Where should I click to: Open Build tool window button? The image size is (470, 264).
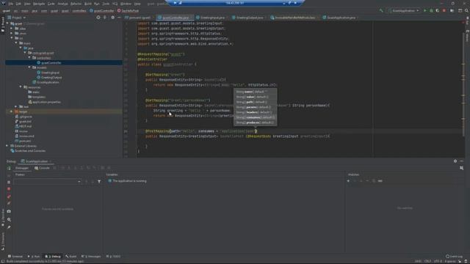click(71, 257)
